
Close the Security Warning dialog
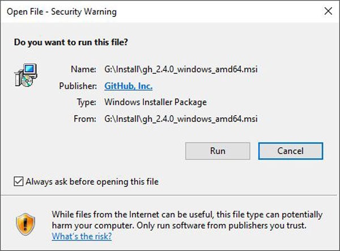click(328, 10)
